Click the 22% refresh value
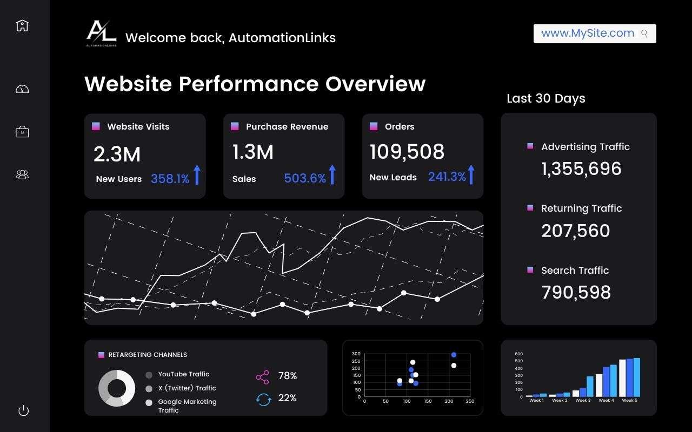 288,398
